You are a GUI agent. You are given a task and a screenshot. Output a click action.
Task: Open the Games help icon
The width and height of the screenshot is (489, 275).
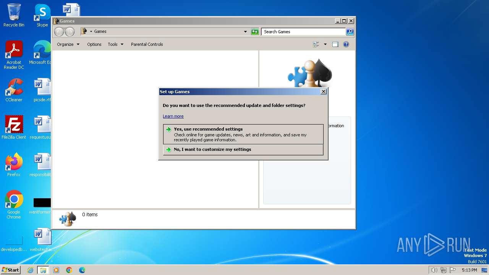click(346, 44)
